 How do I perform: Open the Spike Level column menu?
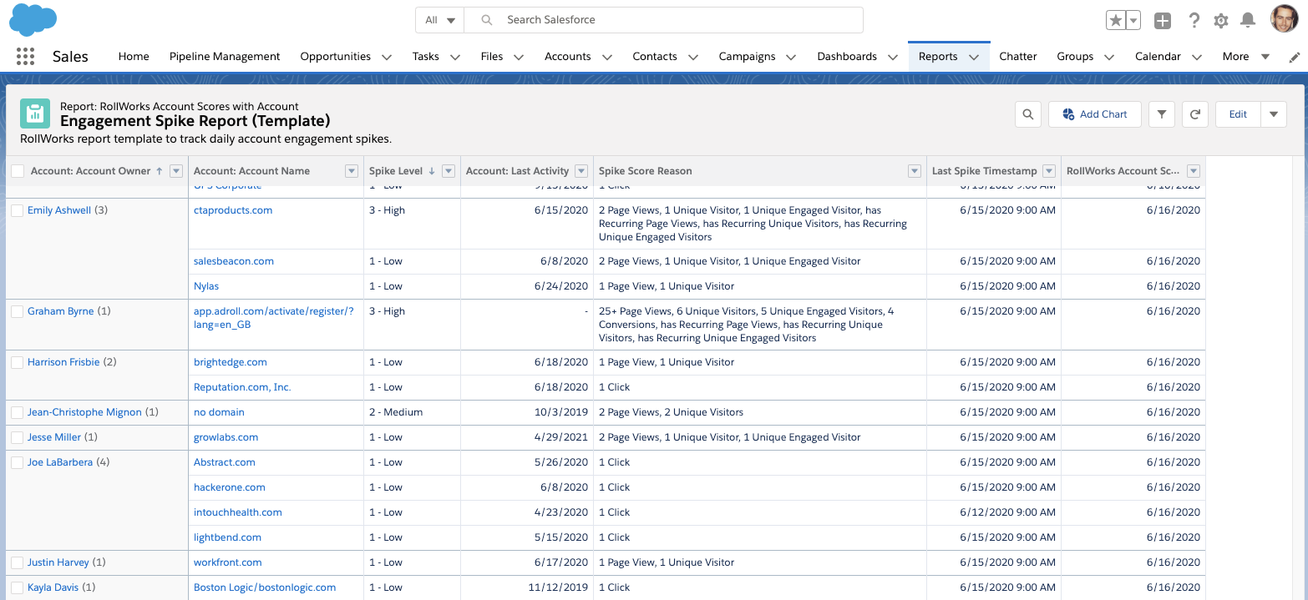[x=449, y=171]
